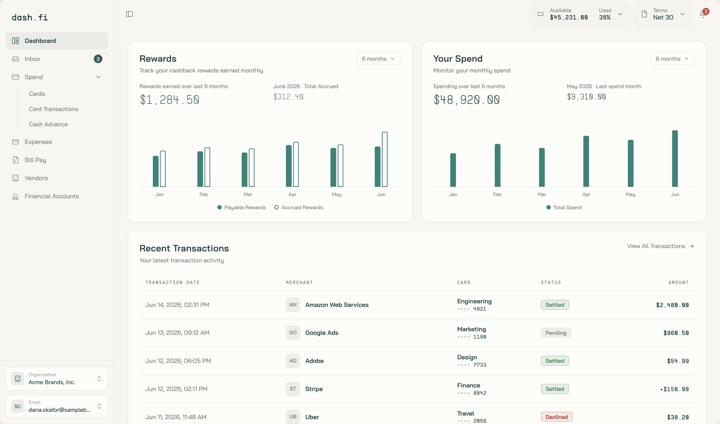This screenshot has height=424, width=720.
Task: Open Vendors in sidebar
Action: (x=57, y=178)
